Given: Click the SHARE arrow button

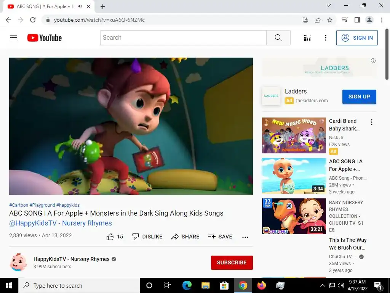Looking at the screenshot, I should (x=185, y=237).
